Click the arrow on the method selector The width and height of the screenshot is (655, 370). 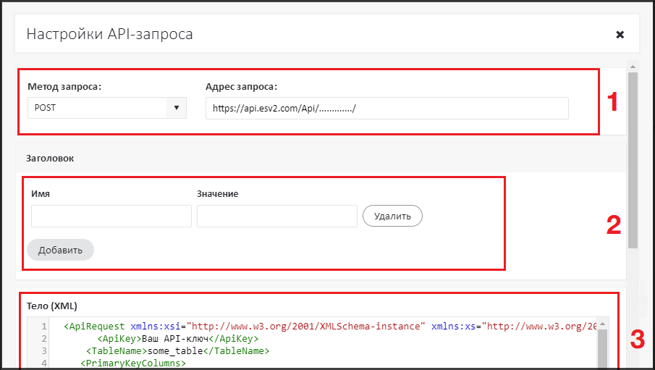point(177,108)
